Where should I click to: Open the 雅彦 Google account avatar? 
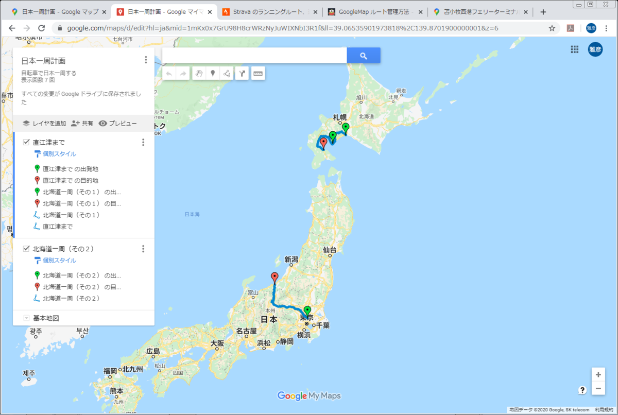point(595,49)
